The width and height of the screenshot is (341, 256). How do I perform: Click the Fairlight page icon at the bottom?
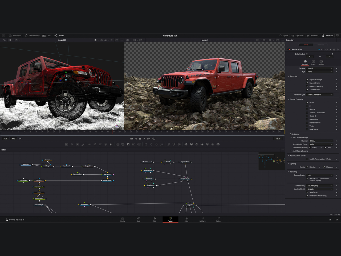tap(202, 219)
